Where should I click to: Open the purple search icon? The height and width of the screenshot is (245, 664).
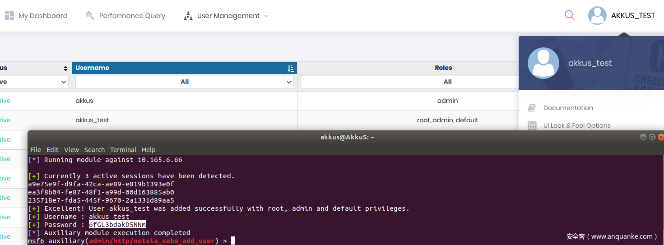[x=570, y=15]
